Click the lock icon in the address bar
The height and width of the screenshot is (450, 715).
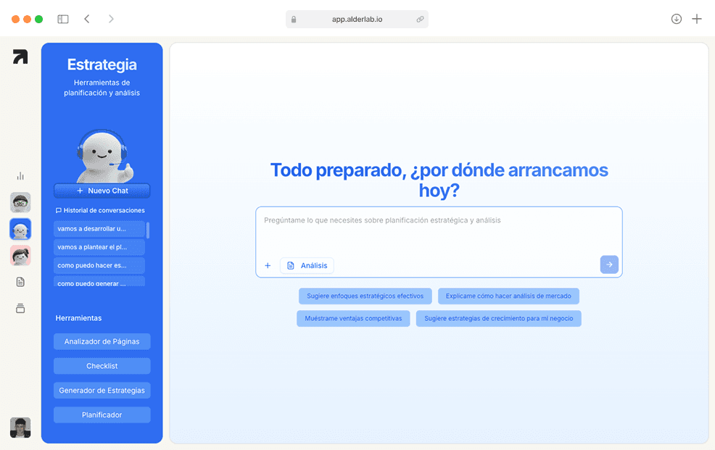(293, 19)
